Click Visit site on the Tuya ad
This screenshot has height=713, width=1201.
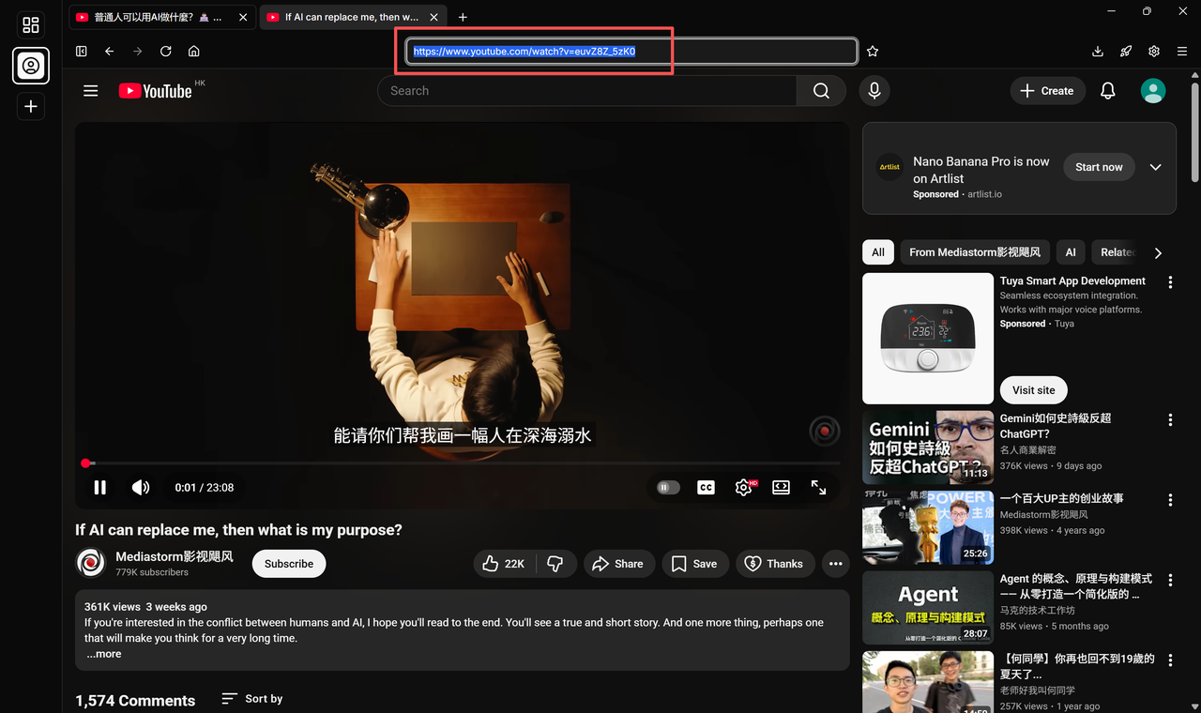1034,390
